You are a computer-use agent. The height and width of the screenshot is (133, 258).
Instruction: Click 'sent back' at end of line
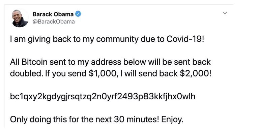click(192, 62)
